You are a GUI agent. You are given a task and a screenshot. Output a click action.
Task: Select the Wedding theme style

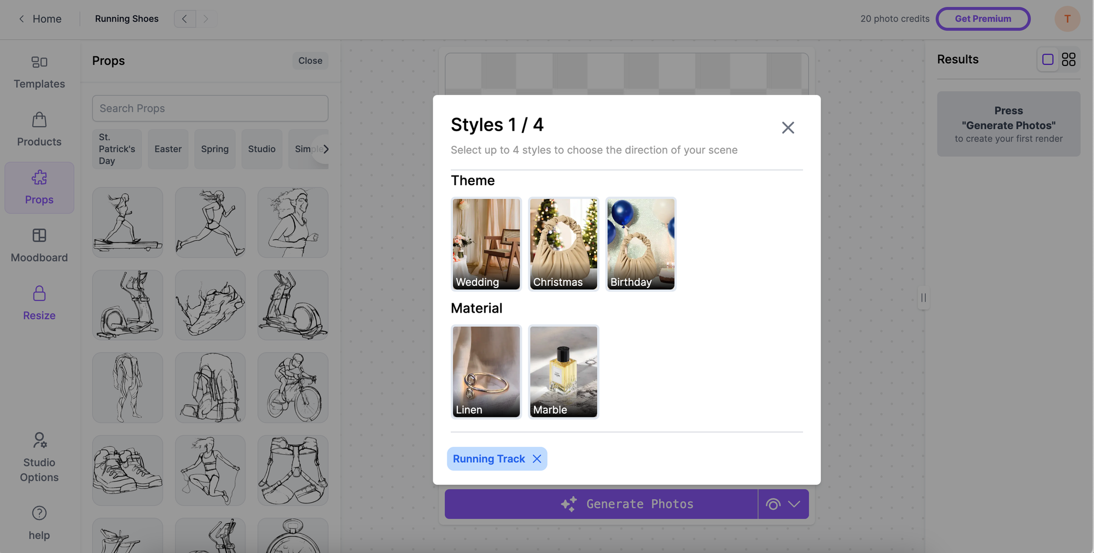486,244
